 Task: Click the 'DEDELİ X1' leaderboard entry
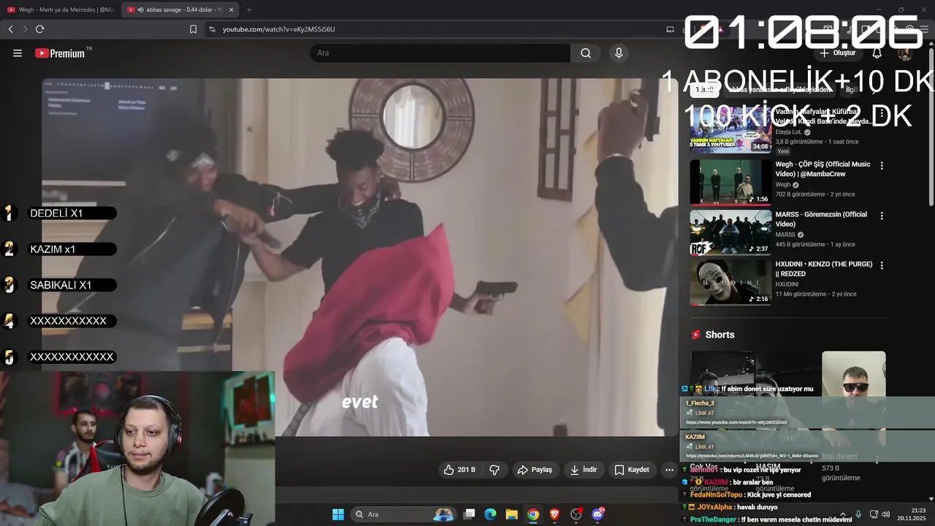pos(71,213)
